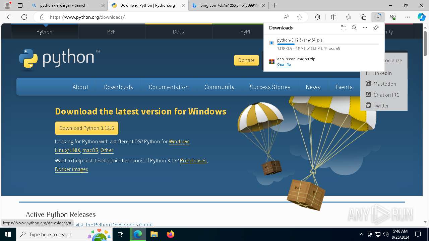
Task: Click Open file under geo-recon-master.zip
Action: point(284,65)
